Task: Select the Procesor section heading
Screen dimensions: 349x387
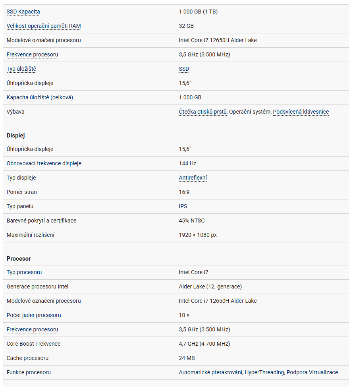Action: tap(19, 259)
